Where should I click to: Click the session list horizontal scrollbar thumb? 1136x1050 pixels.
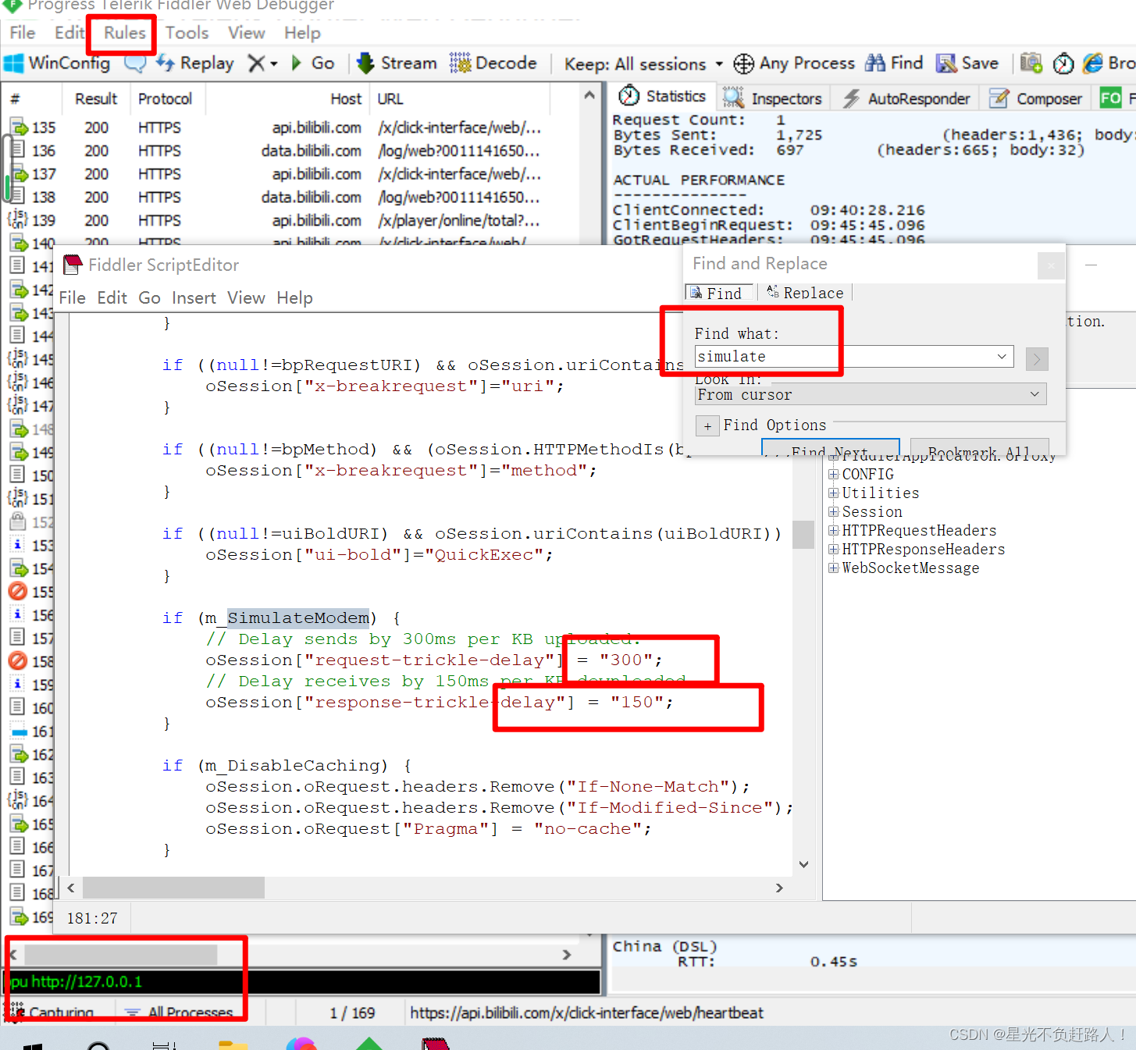(120, 955)
